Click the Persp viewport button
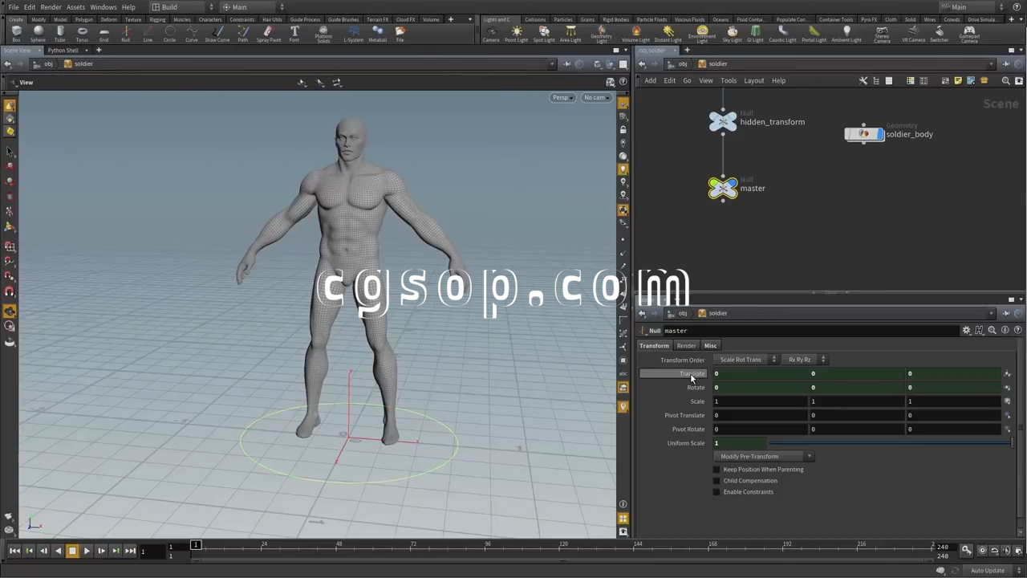The height and width of the screenshot is (578, 1027). tap(561, 98)
